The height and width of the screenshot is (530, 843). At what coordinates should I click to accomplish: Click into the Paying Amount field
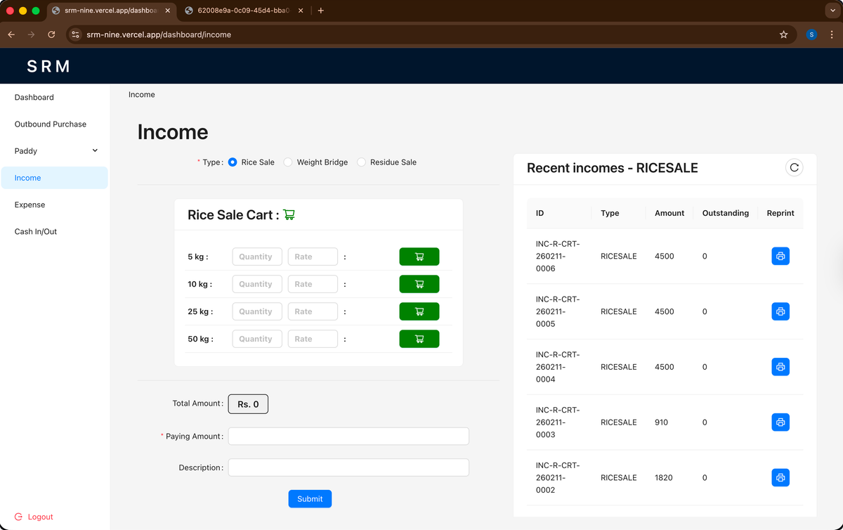click(348, 437)
